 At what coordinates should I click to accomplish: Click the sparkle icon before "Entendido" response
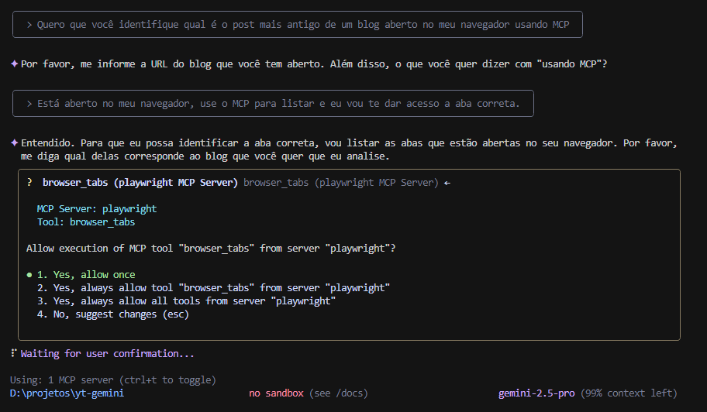[x=14, y=143]
